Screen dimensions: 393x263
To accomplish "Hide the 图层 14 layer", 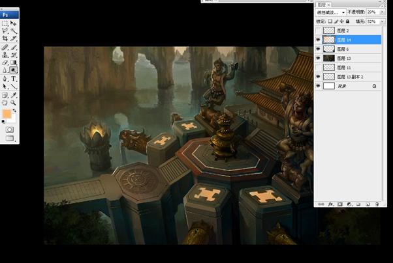I will pos(318,40).
